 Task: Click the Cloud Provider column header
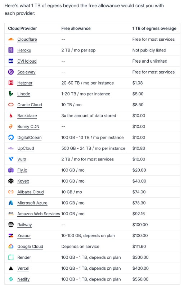22,28
